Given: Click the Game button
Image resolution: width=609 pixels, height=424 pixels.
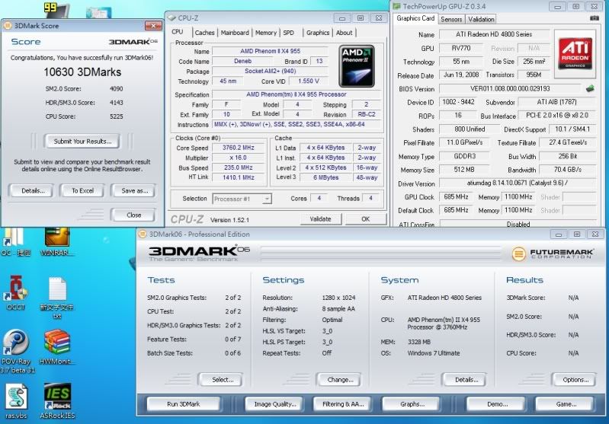Looking at the screenshot, I should click(x=566, y=404).
